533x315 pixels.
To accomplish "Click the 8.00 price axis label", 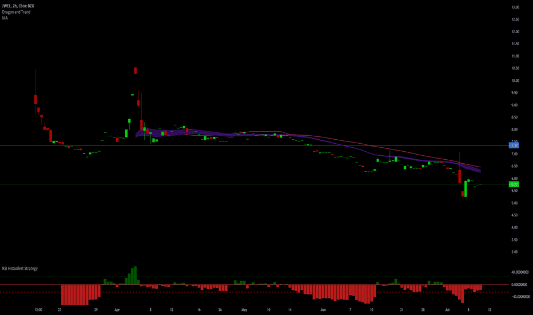I will click(x=514, y=130).
